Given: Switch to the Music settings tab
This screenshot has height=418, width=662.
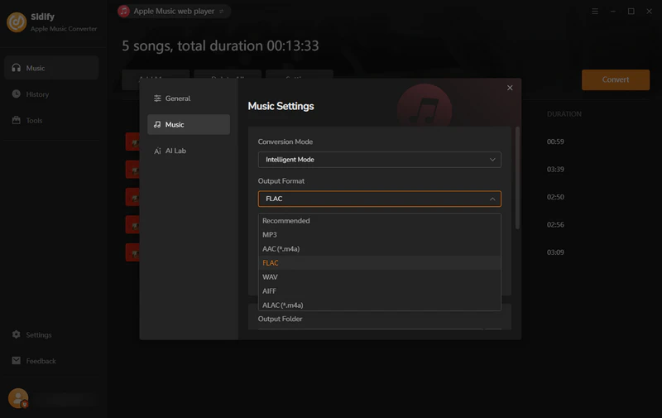Looking at the screenshot, I should tap(189, 124).
